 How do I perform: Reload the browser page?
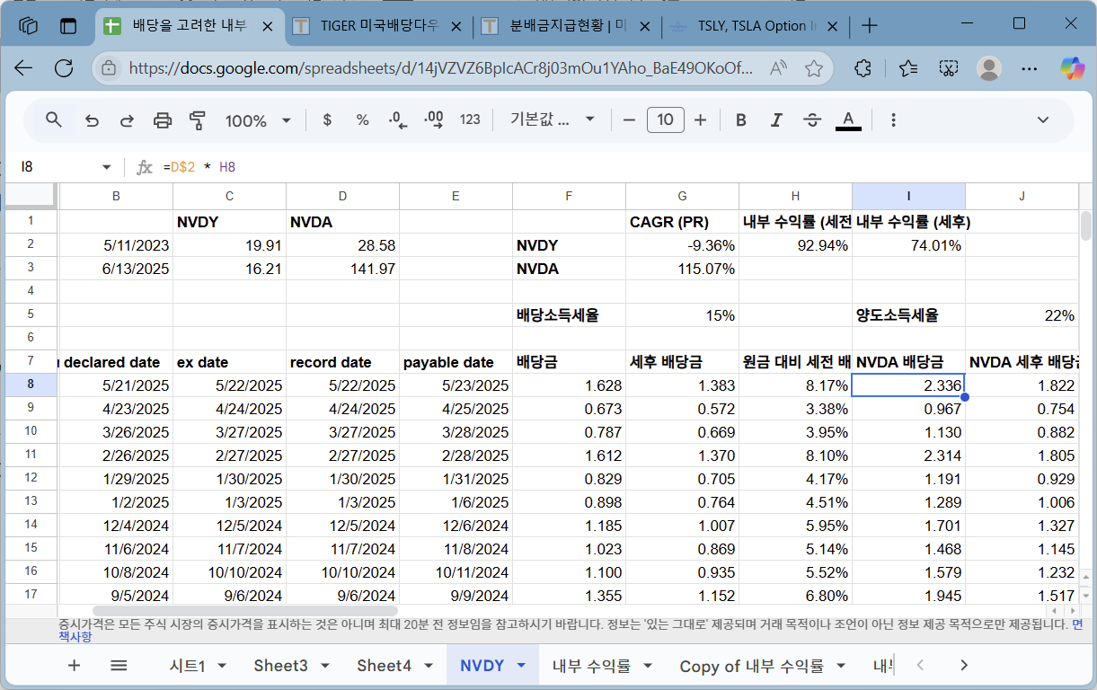point(64,68)
